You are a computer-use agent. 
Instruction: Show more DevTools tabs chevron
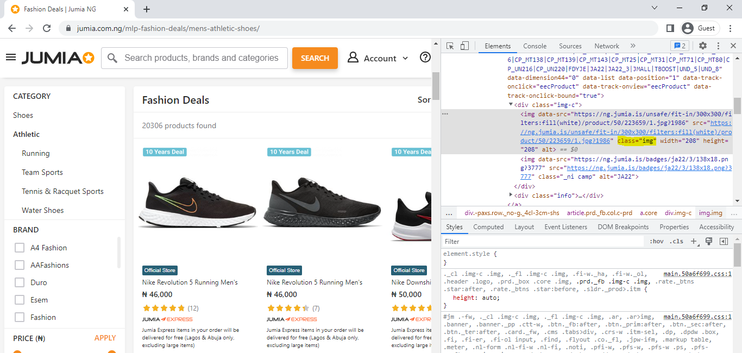point(633,46)
